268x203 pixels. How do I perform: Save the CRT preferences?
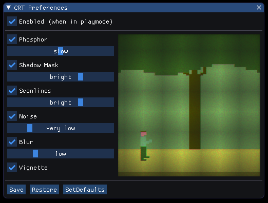[x=16, y=189]
